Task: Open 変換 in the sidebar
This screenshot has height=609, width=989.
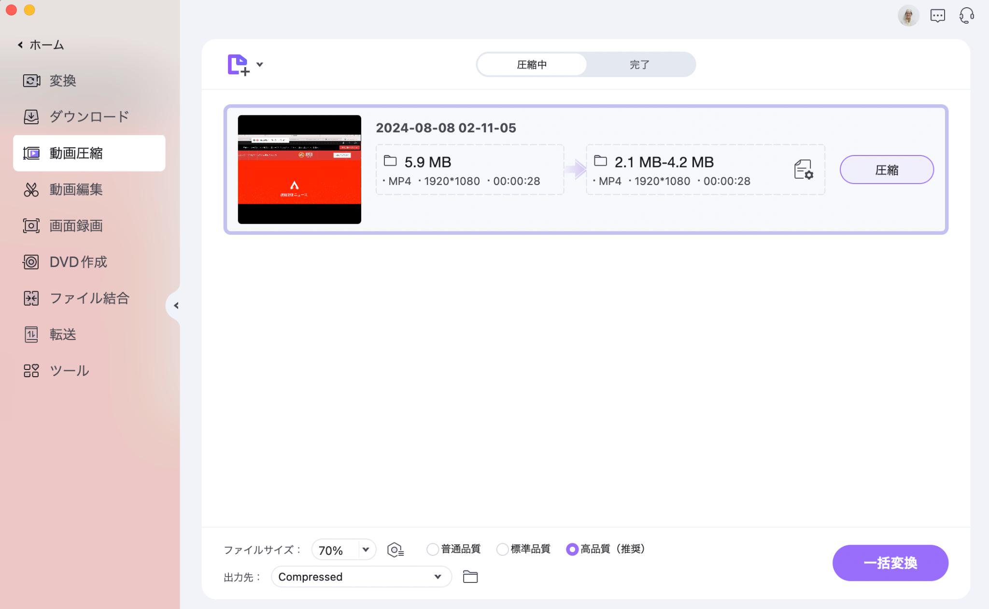Action: [89, 81]
